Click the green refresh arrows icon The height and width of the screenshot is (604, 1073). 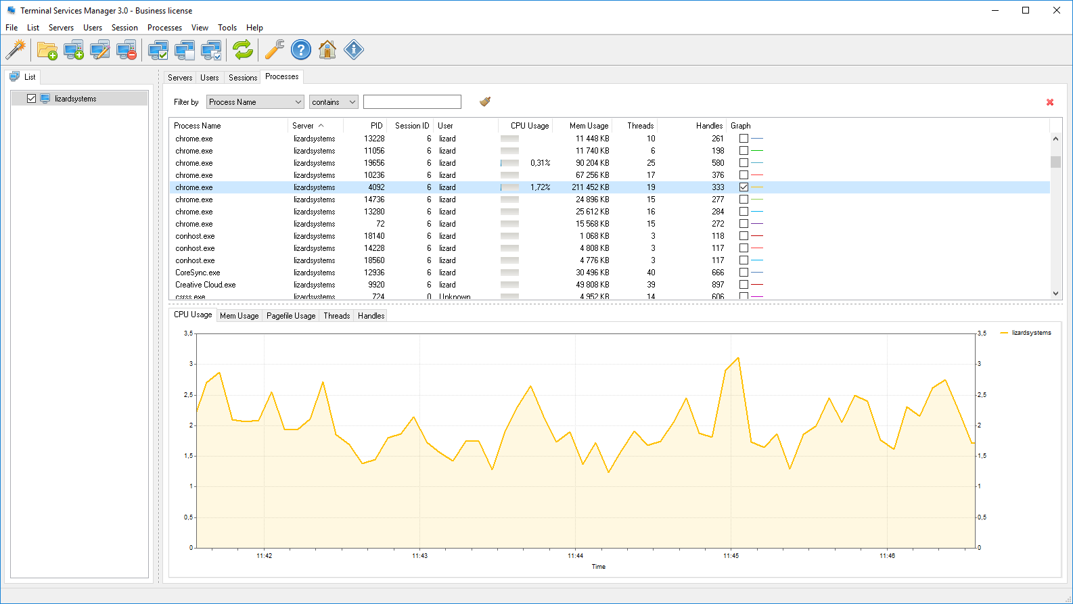coord(242,49)
